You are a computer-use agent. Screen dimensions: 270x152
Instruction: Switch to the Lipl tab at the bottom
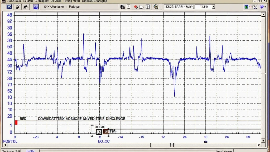click(30, 151)
